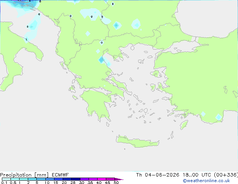Click the island of Crete on map
The height and width of the screenshot is (184, 238).
point(137,142)
